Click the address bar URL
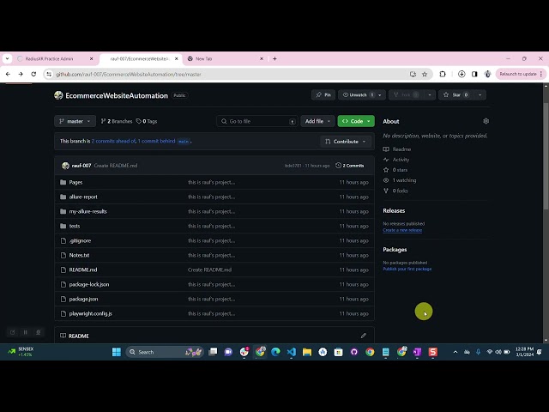The image size is (549, 412). [x=129, y=75]
